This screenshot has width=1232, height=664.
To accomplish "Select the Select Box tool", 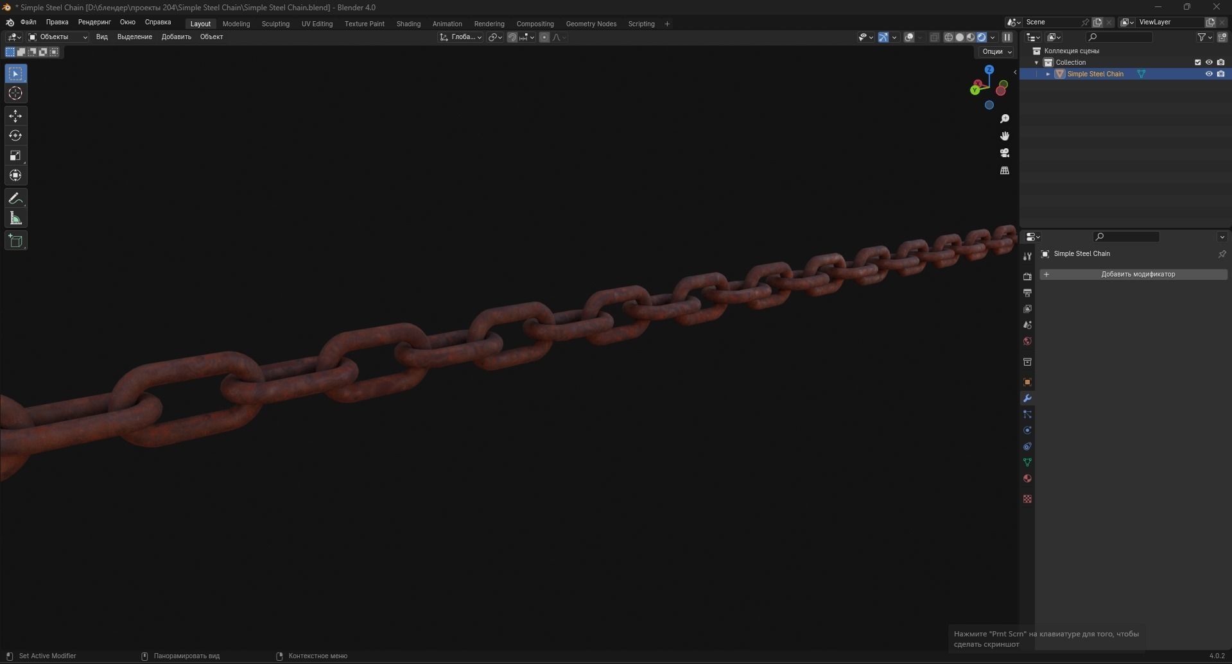I will click(15, 74).
